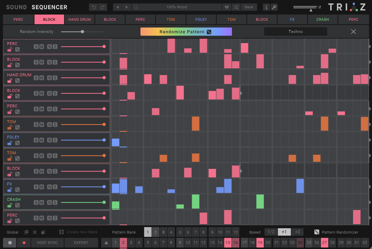Viewport: 372px width, 249px height.
Task: Click the heart icon to favorite the Wood preset
Action: [226, 7]
